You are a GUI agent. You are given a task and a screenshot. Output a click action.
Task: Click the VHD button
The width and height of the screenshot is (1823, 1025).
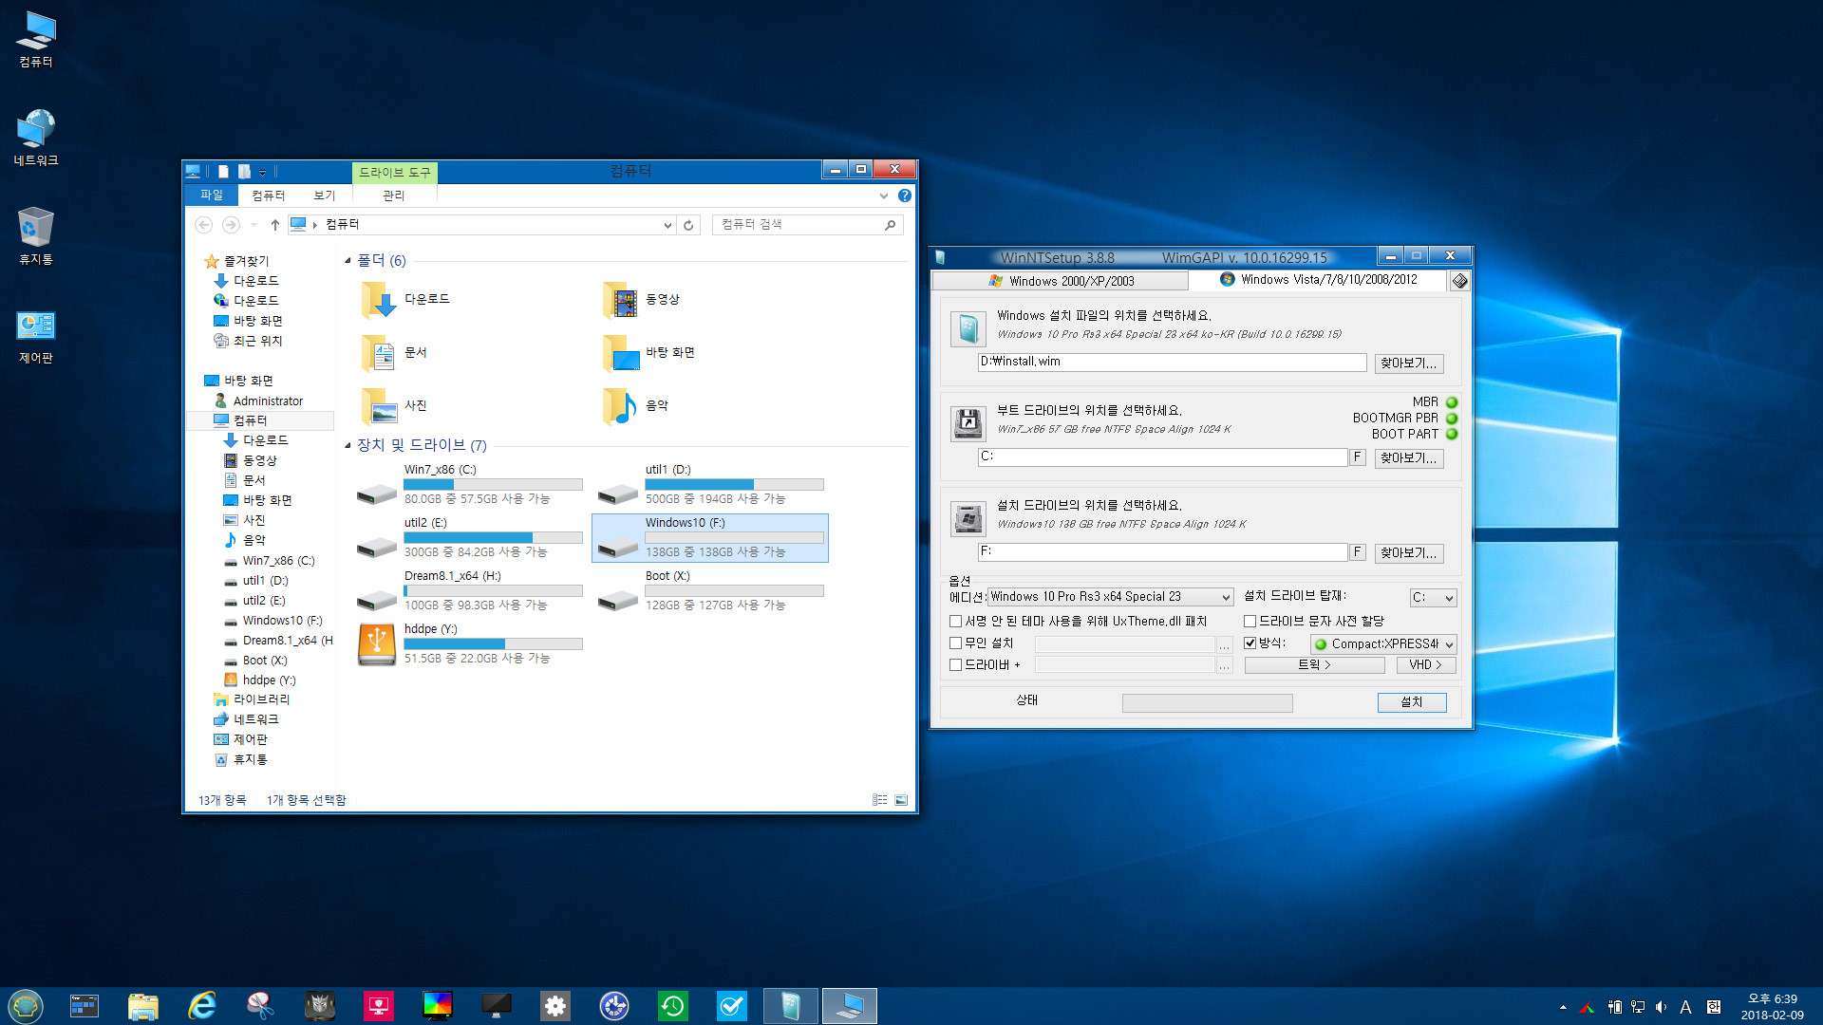(1426, 665)
